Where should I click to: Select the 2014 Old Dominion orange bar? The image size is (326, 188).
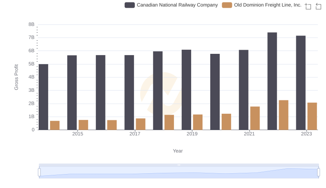coord(55,126)
